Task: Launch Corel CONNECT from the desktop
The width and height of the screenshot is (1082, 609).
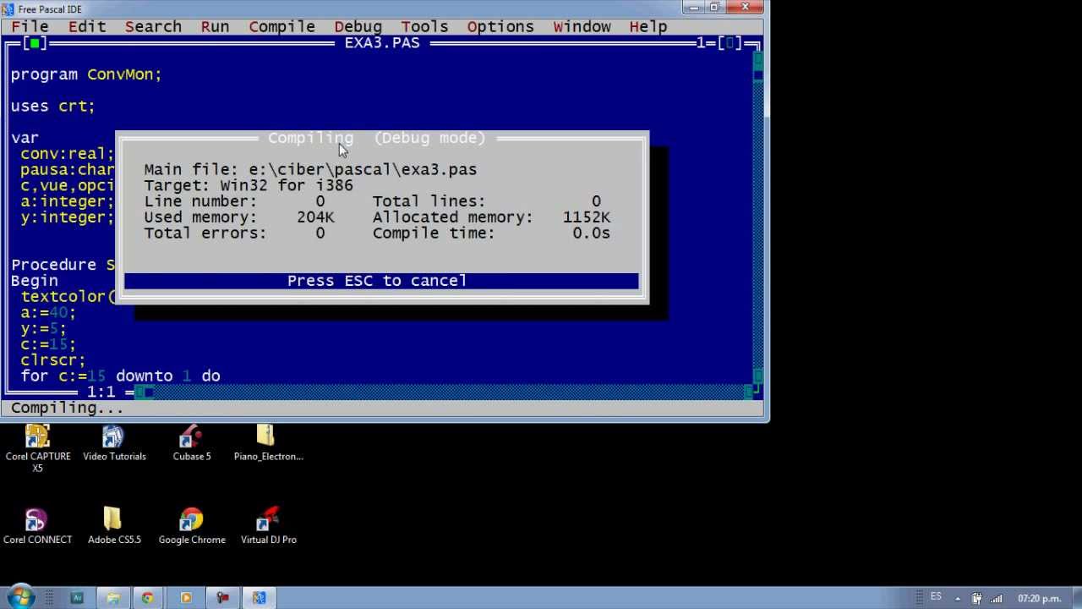Action: pyautogui.click(x=37, y=518)
